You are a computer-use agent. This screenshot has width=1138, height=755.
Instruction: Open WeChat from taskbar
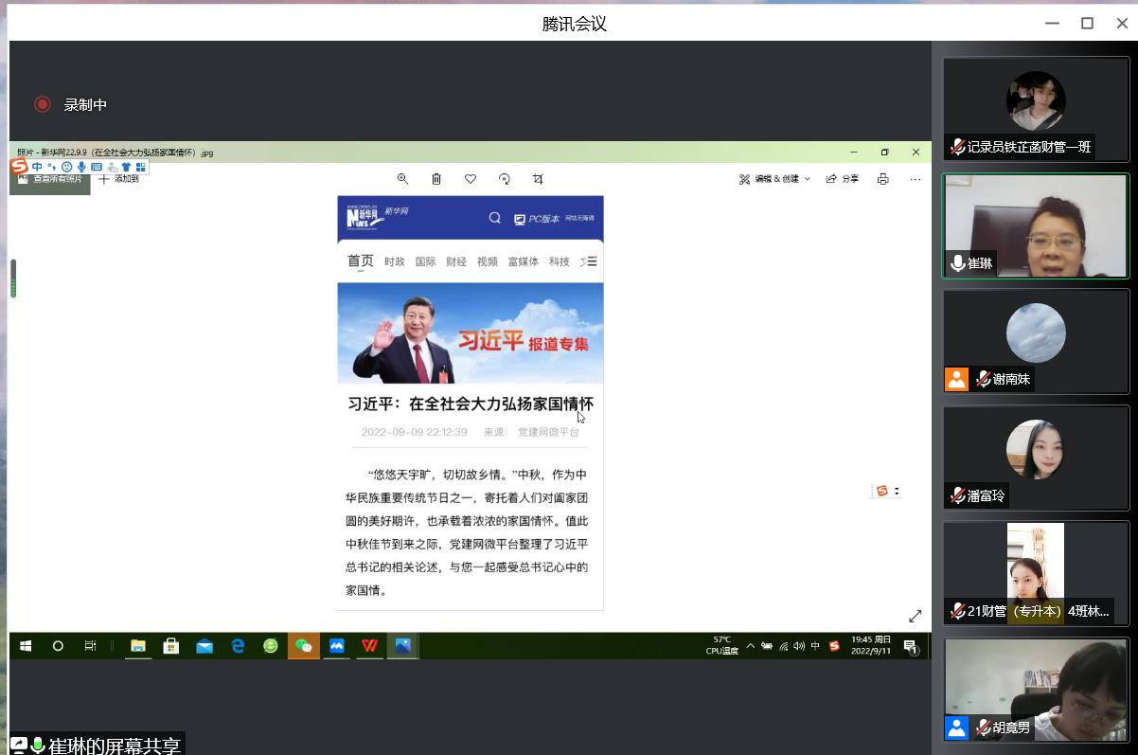pos(304,646)
